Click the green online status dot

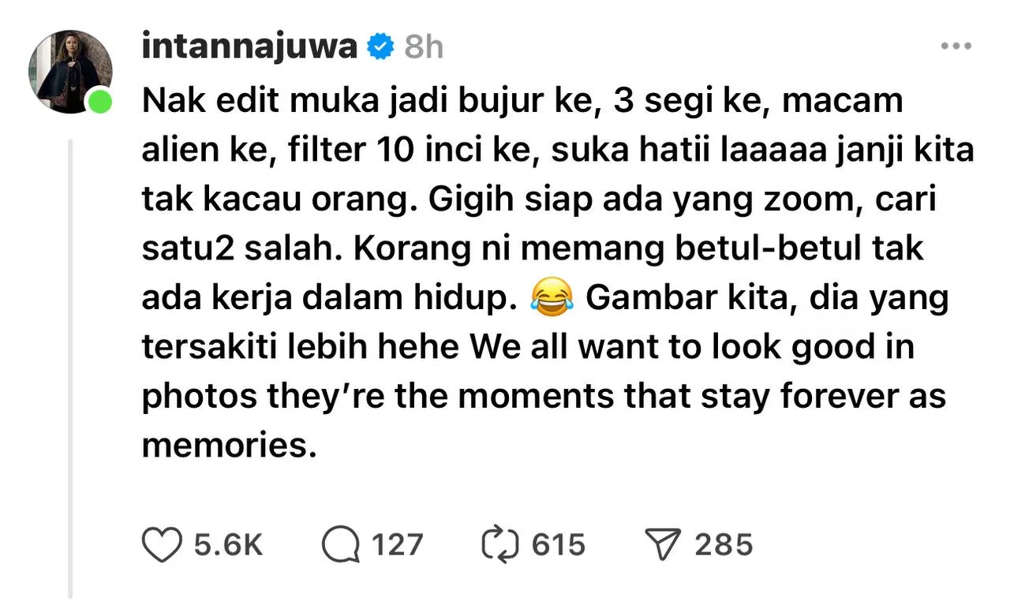tap(99, 101)
